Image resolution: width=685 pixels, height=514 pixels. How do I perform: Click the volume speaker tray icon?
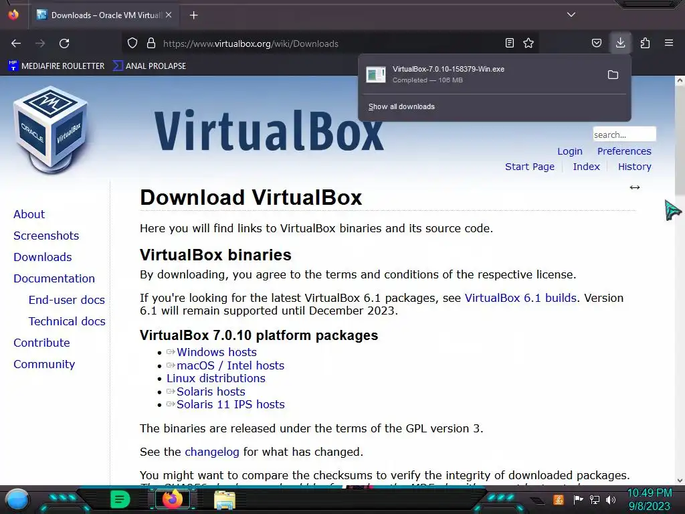tap(611, 499)
